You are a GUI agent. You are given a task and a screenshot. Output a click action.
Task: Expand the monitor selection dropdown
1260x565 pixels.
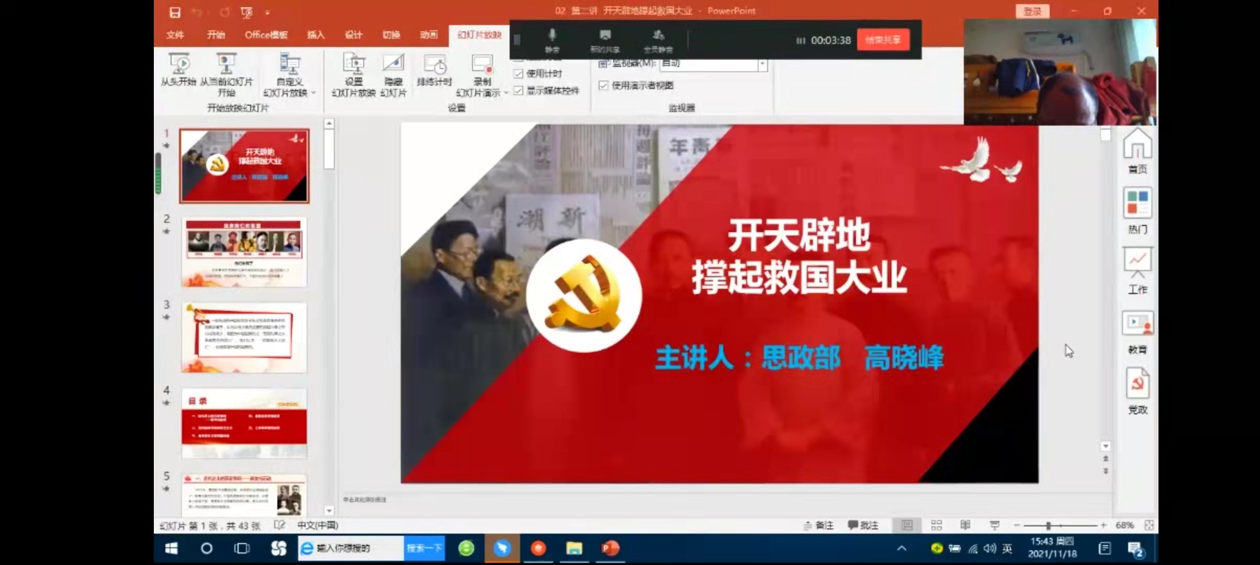pos(762,64)
